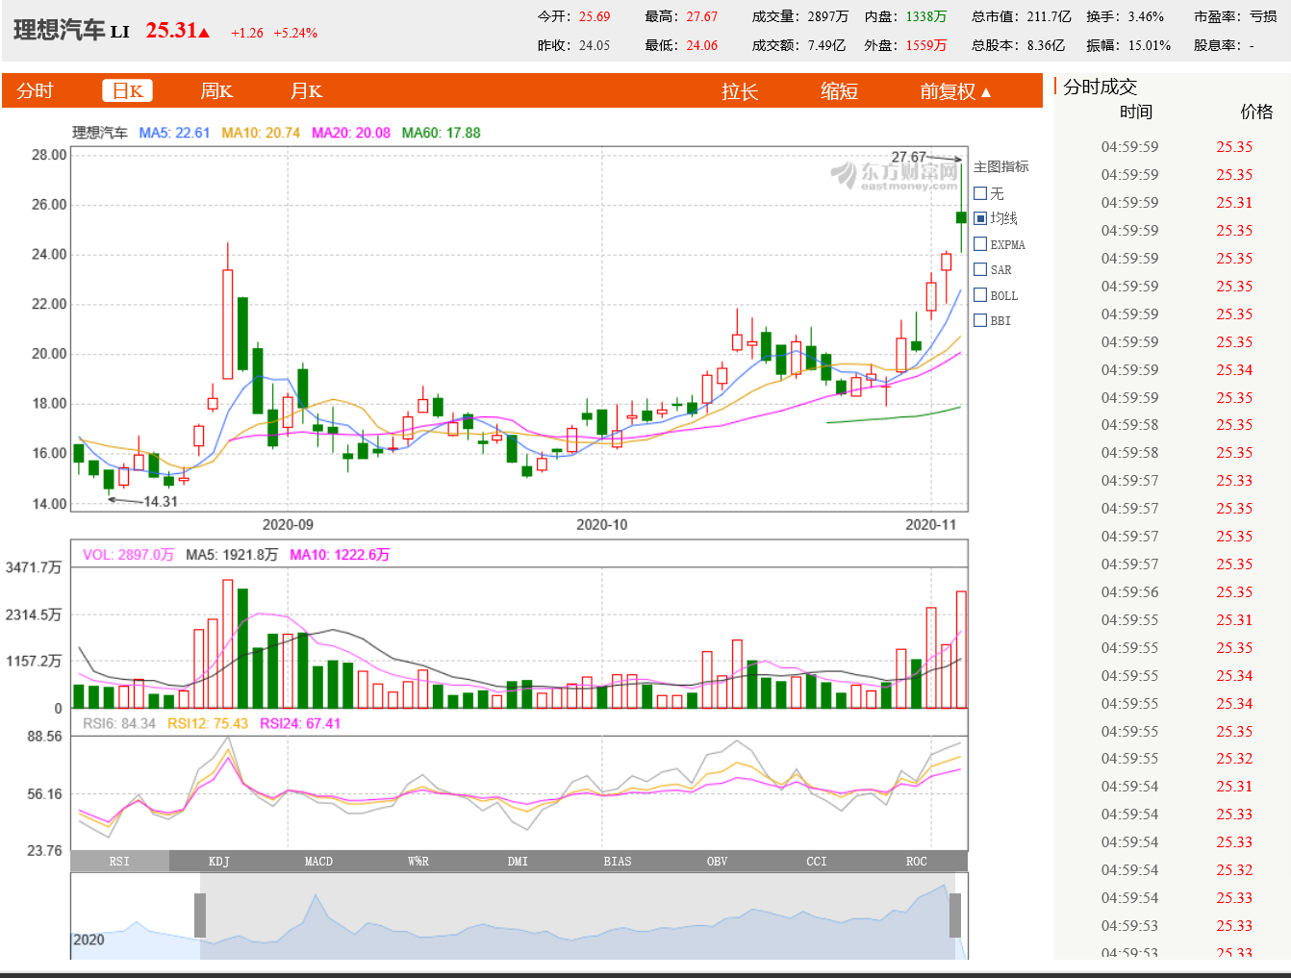Viewport: 1291px width, 978px height.
Task: Click the 04:59:56 trade row
Action: pos(1172,592)
